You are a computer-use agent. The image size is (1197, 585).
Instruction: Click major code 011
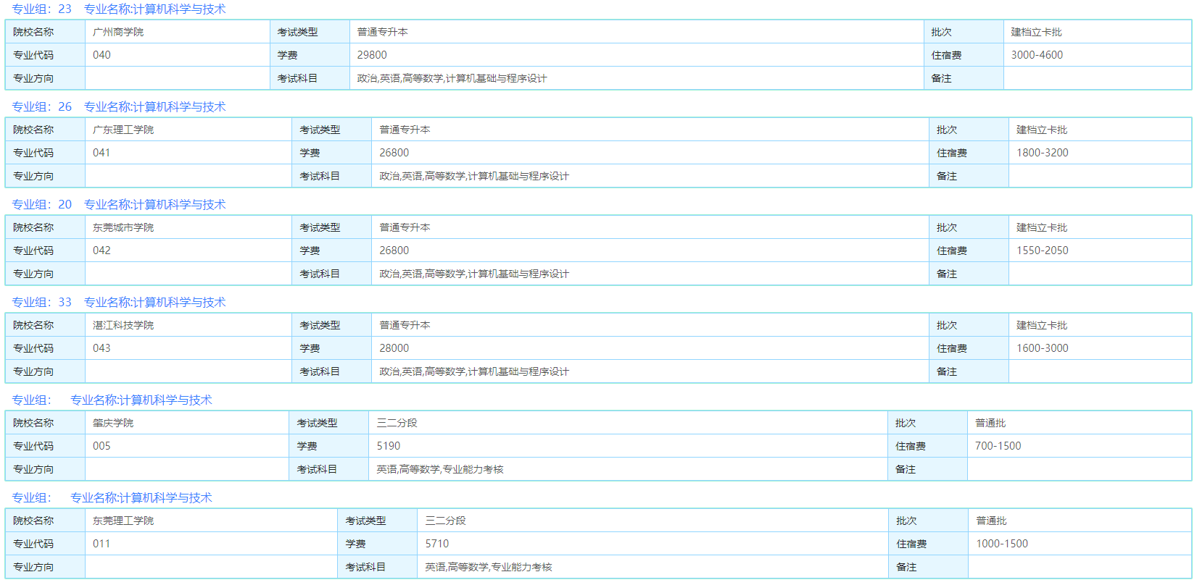(x=102, y=544)
